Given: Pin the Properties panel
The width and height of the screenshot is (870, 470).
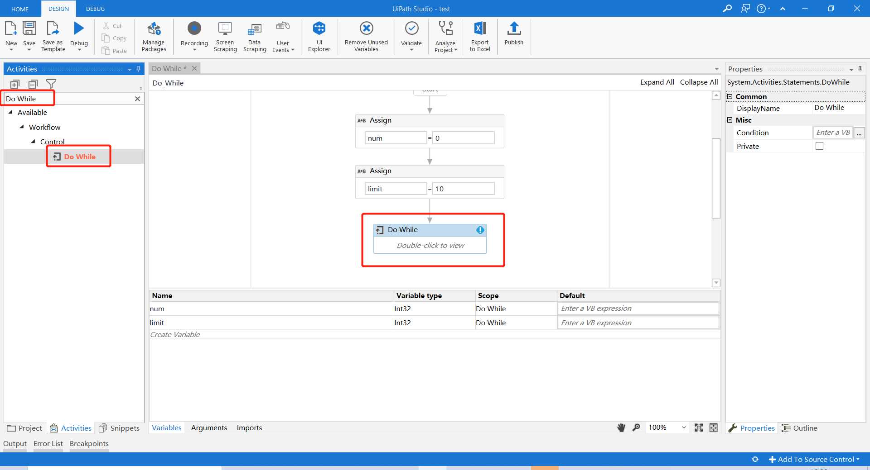Looking at the screenshot, I should (x=860, y=69).
